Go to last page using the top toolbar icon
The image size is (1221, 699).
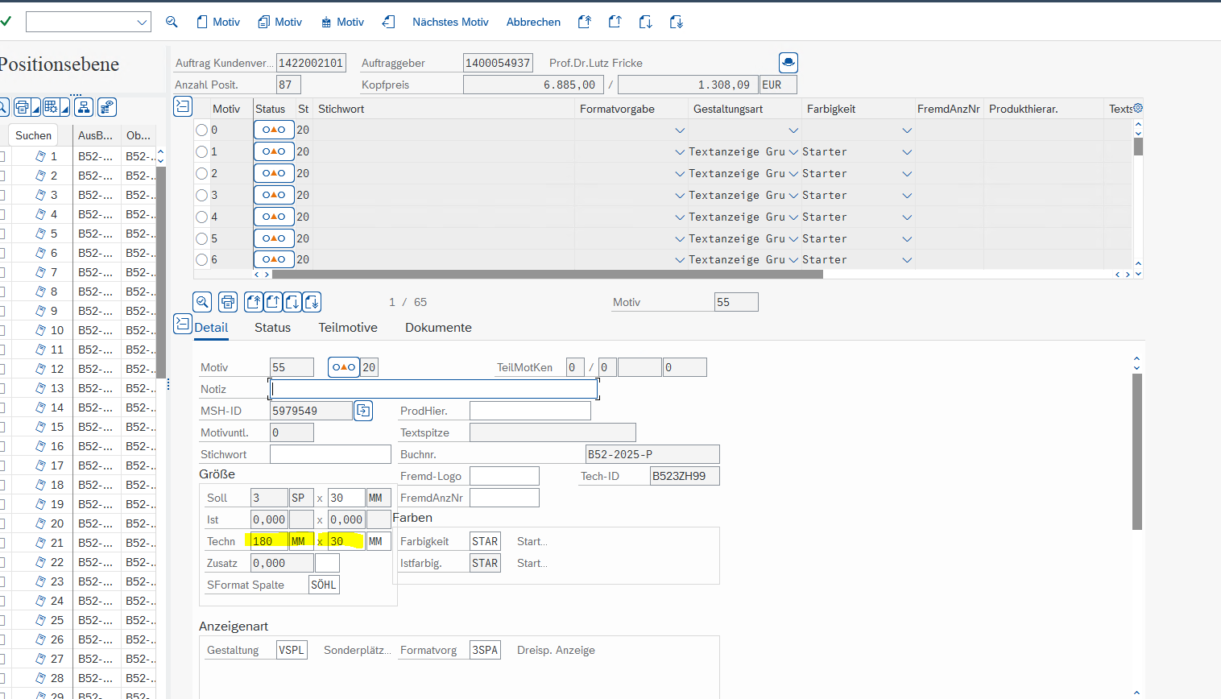[x=677, y=22]
